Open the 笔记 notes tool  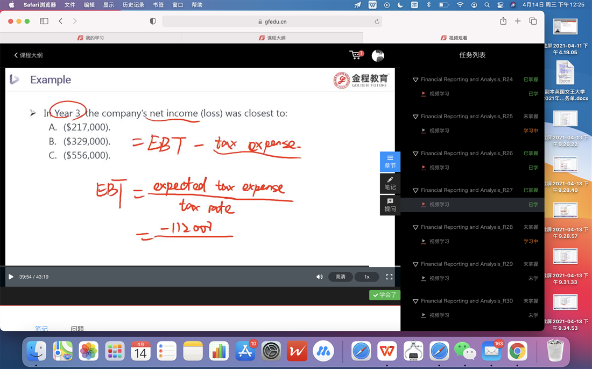(x=390, y=183)
